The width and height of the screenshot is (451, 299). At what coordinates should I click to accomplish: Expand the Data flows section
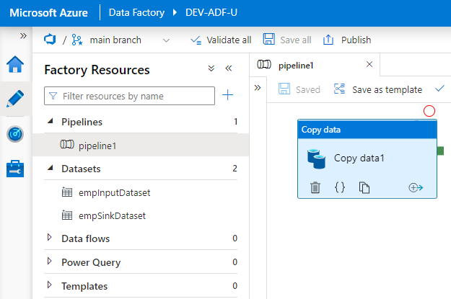50,237
